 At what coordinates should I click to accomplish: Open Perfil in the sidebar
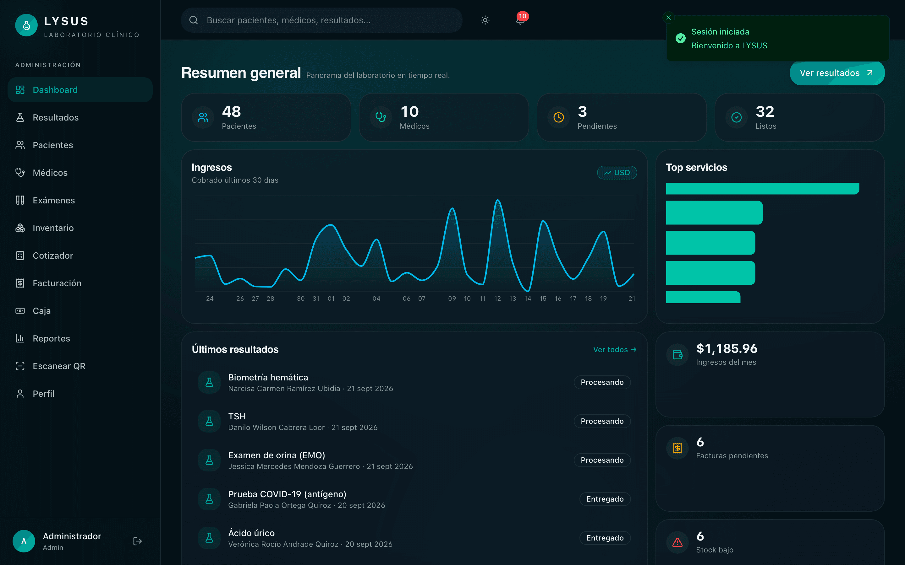coord(80,394)
